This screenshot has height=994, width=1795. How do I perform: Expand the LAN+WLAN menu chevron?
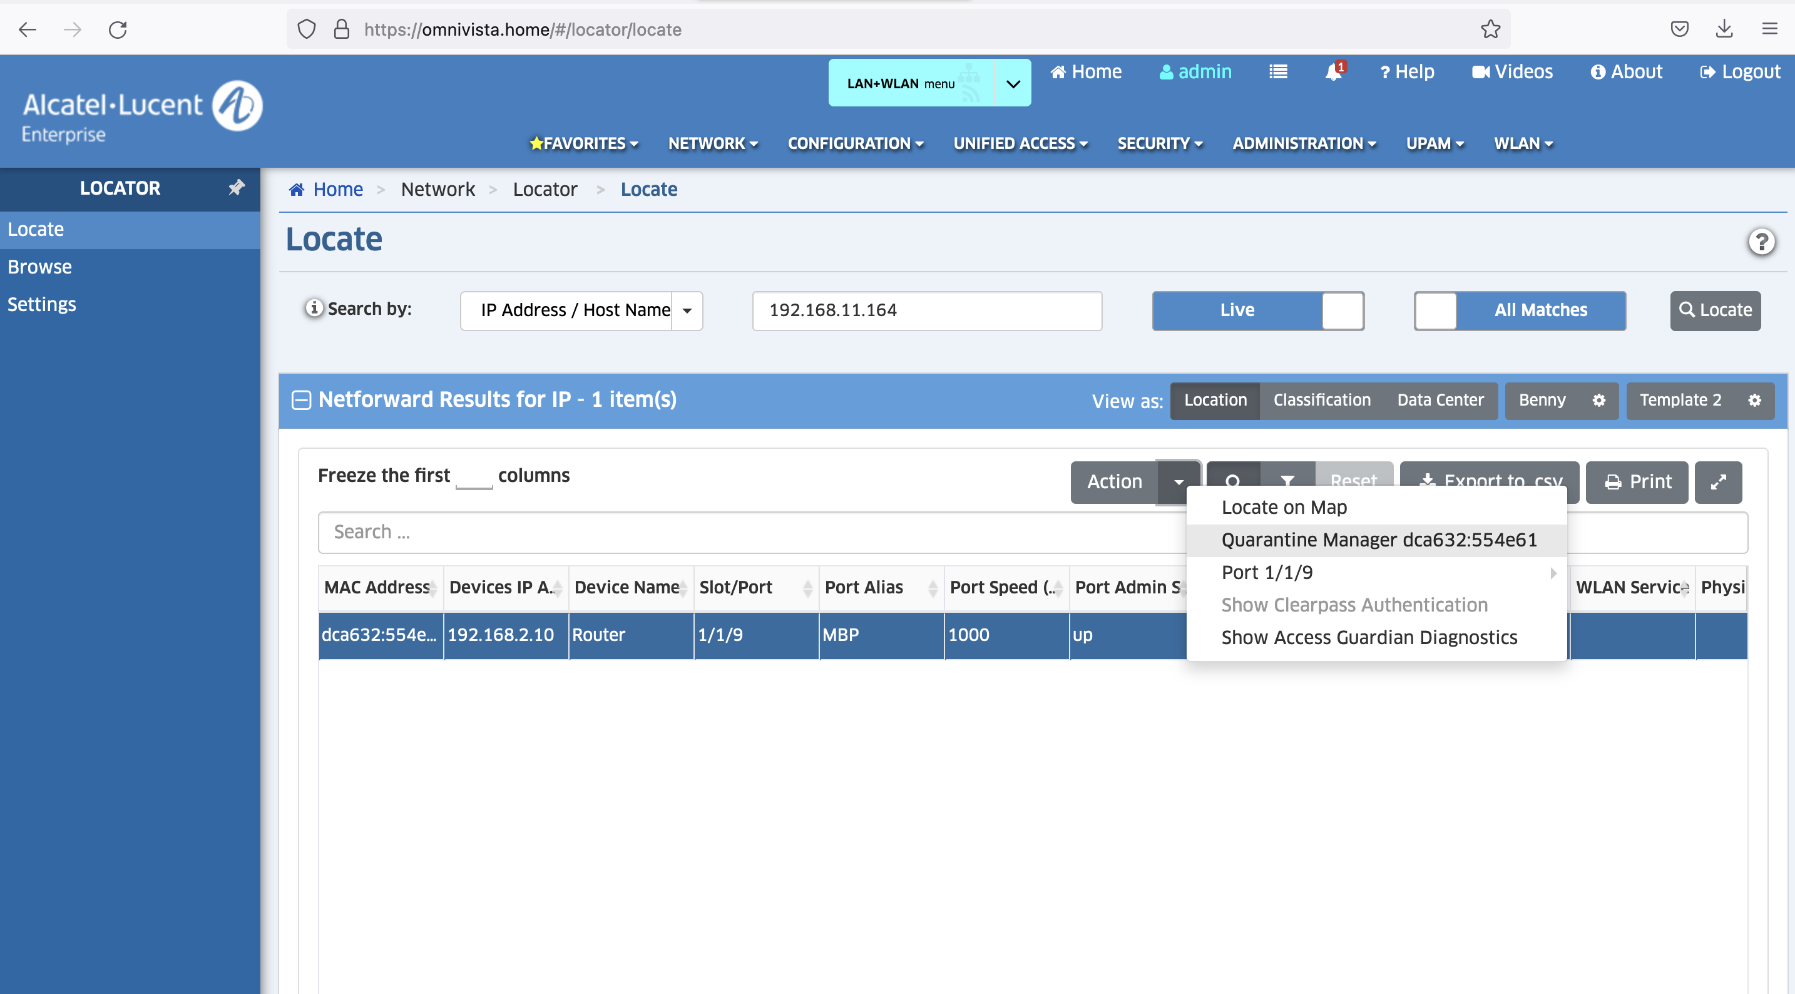1013,84
